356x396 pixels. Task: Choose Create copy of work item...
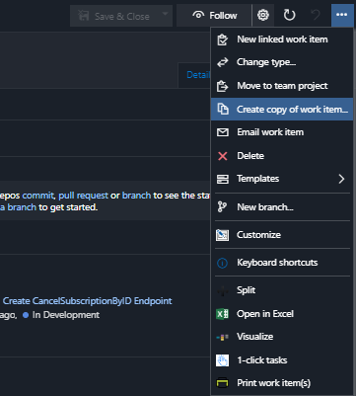pos(282,109)
